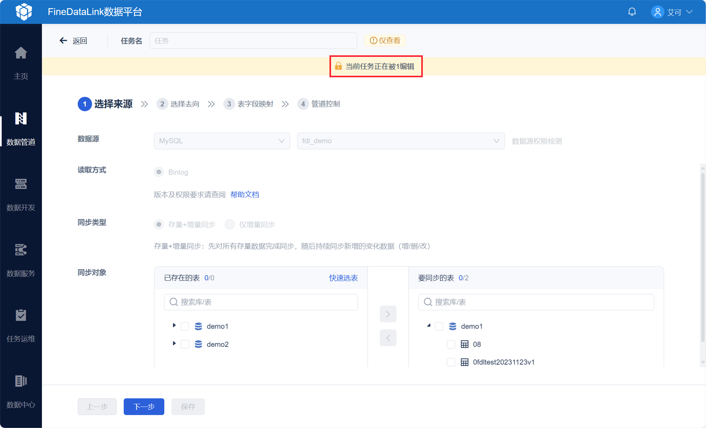Collapse demo1 in 要同步的表 list
The image size is (706, 428).
point(429,326)
